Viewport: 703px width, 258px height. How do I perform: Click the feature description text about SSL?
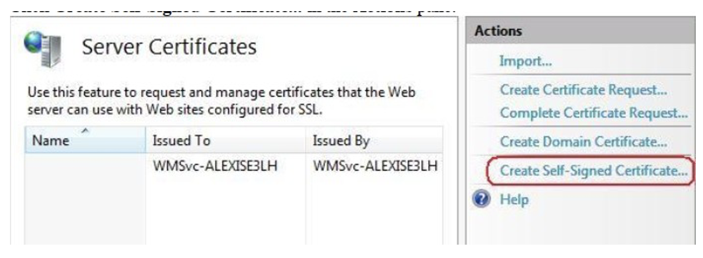coord(221,101)
